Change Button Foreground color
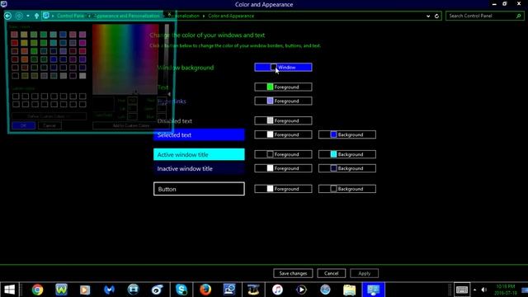 (x=283, y=189)
